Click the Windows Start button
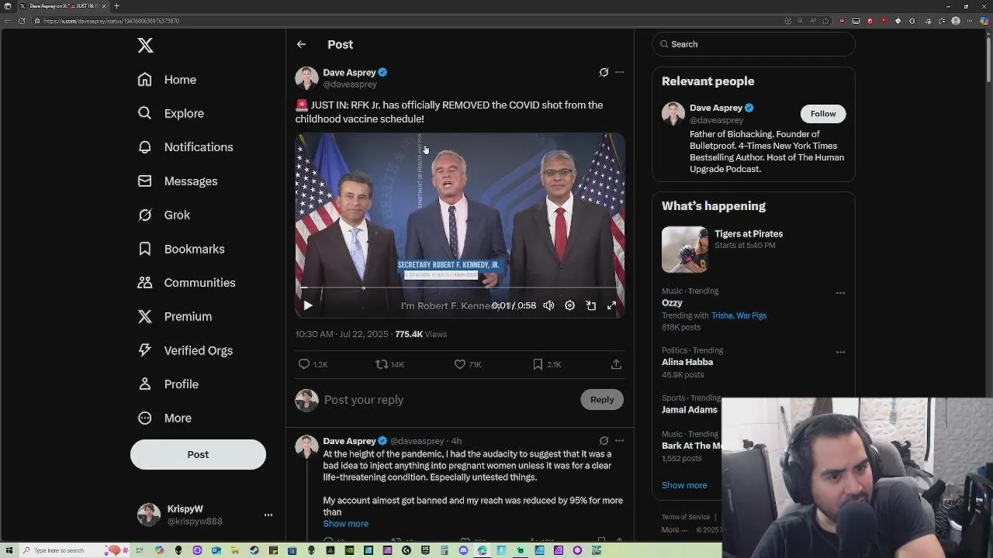This screenshot has width=993, height=558. 9,550
